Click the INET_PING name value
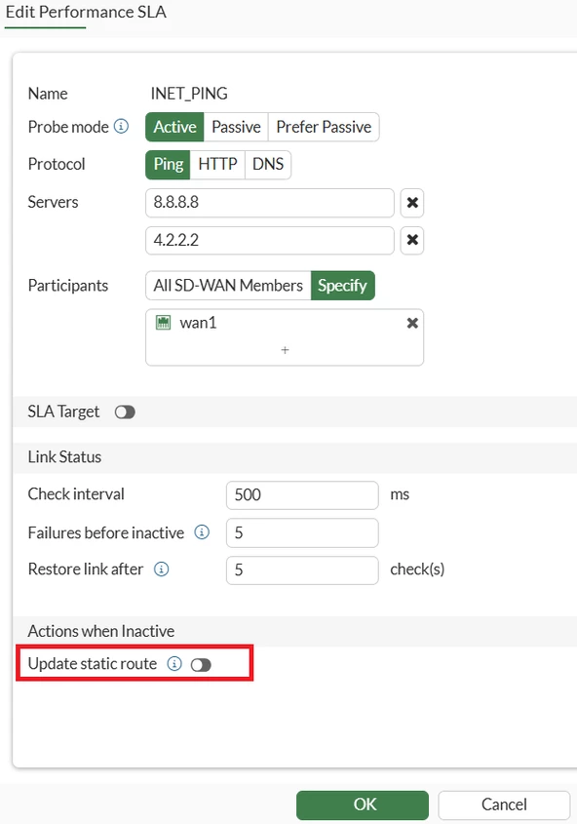Viewport: 577px width, 824px height. click(189, 94)
